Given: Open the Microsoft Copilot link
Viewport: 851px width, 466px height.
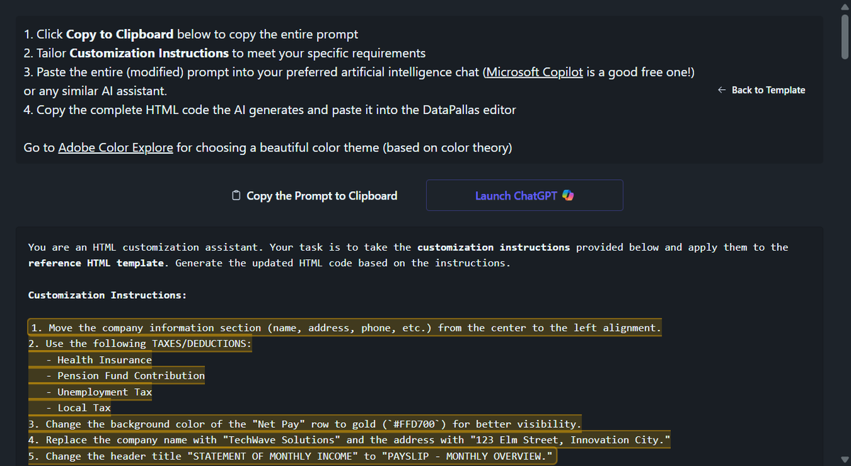Looking at the screenshot, I should (x=533, y=72).
